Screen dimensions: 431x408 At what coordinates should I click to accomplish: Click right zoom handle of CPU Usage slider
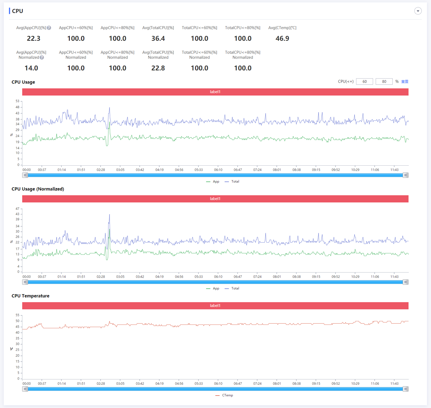405,175
